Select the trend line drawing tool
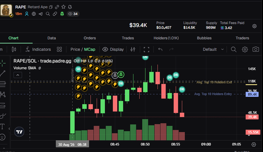This screenshot has height=152, width=263. pyautogui.click(x=3, y=74)
